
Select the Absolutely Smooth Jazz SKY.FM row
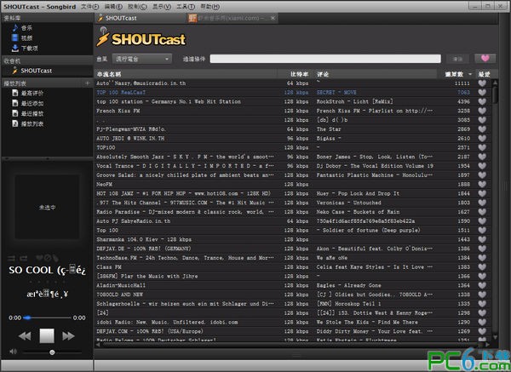(x=293, y=157)
